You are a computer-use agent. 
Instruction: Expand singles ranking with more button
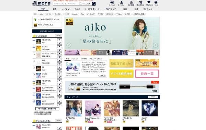click(58, 36)
